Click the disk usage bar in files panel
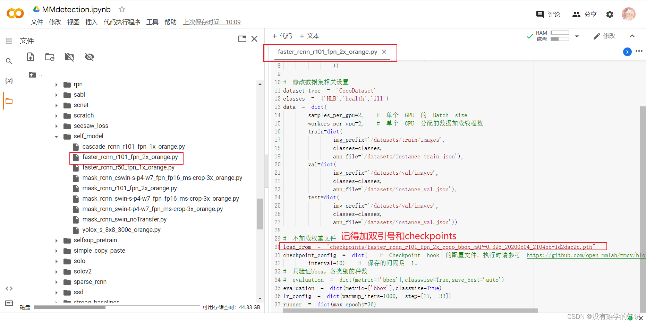Image resolution: width=646 pixels, height=323 pixels. click(x=117, y=307)
